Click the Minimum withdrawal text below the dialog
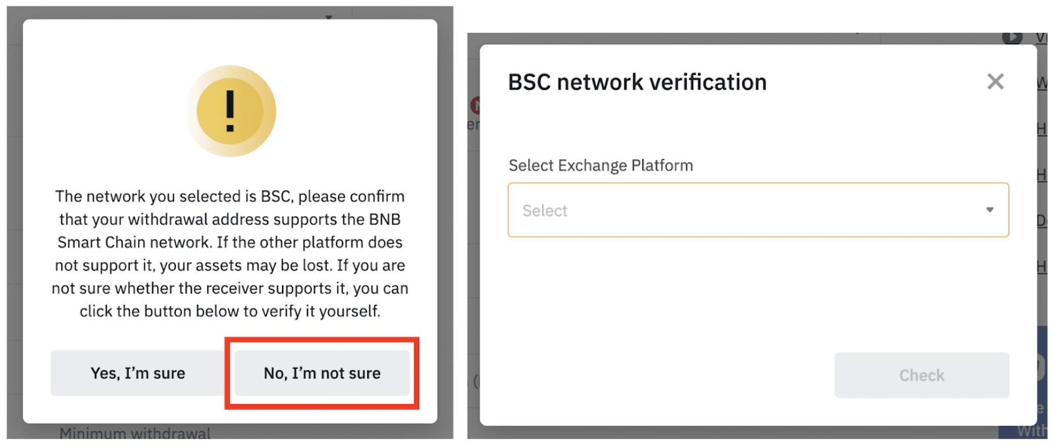 pyautogui.click(x=135, y=433)
